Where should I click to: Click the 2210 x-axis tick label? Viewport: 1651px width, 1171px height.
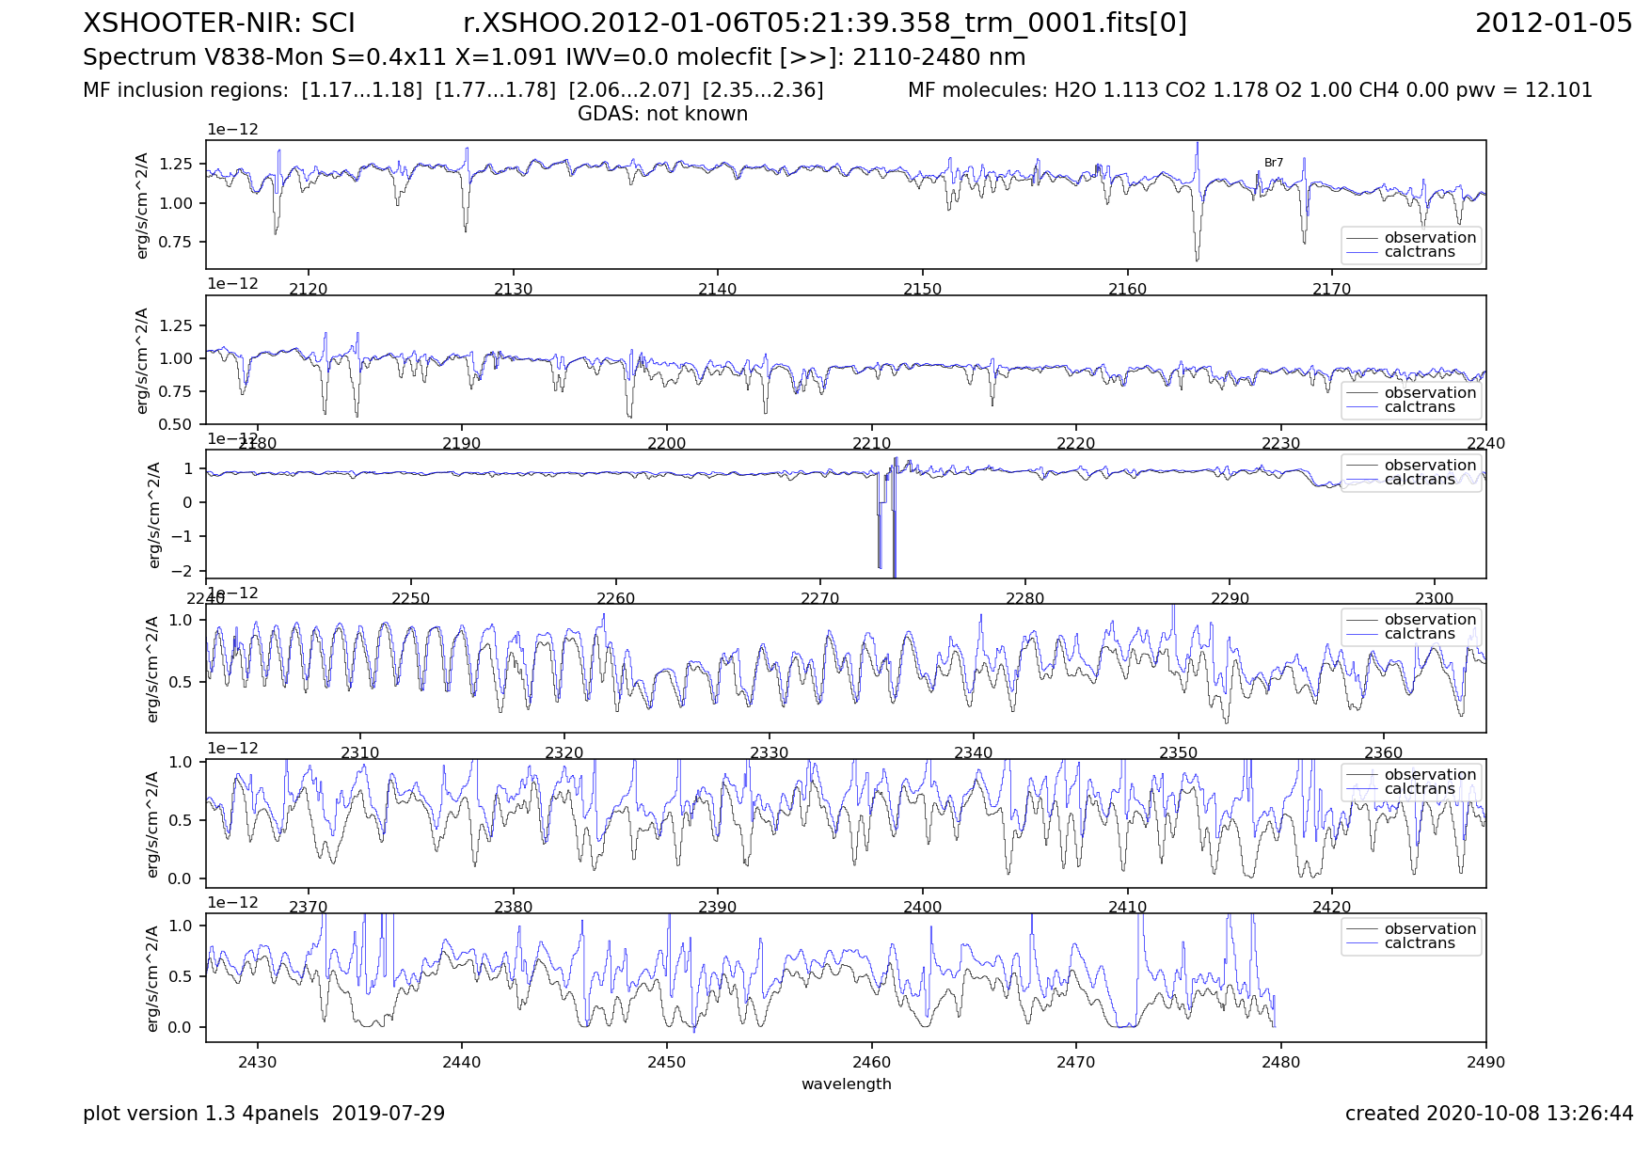tap(871, 443)
